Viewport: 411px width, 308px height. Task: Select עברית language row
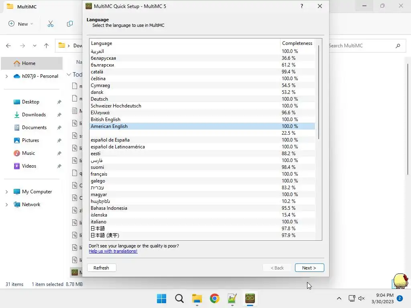tap(202, 188)
